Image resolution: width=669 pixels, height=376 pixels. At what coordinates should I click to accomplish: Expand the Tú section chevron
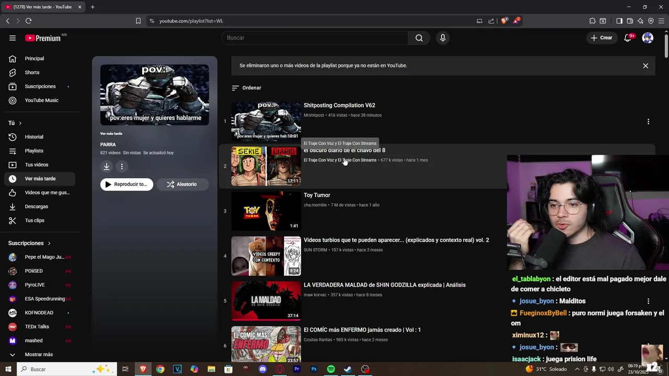pos(20,123)
